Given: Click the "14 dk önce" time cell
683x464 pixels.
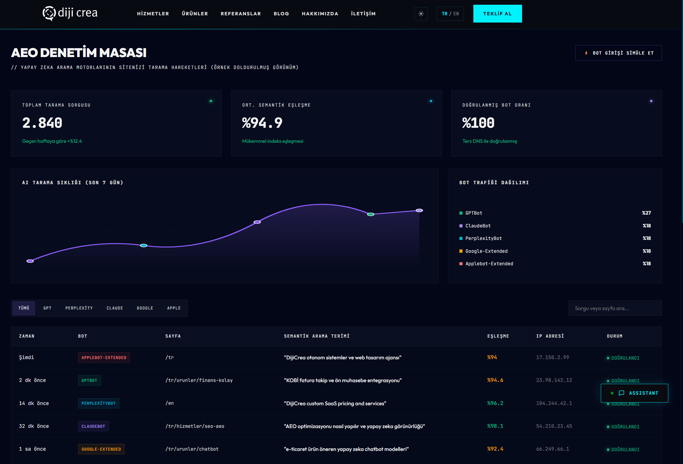Looking at the screenshot, I should click(x=34, y=403).
